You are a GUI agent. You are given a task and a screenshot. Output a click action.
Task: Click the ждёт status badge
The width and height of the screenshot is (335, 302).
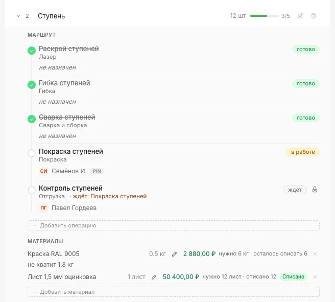click(295, 190)
